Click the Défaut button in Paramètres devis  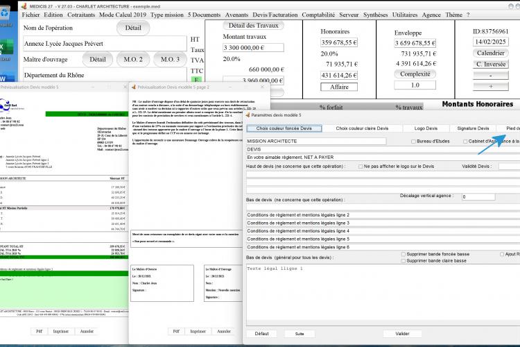point(261,333)
